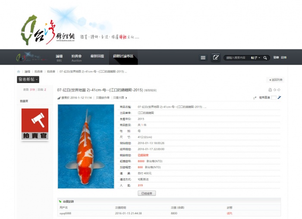Click the auctioneer gavel avatar image
The width and height of the screenshot is (302, 219).
click(x=35, y=125)
